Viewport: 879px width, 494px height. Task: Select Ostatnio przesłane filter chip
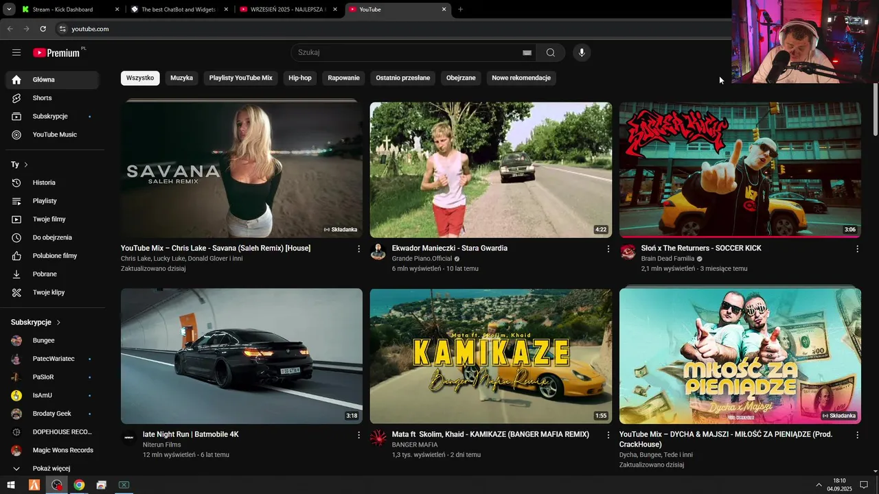click(x=403, y=78)
